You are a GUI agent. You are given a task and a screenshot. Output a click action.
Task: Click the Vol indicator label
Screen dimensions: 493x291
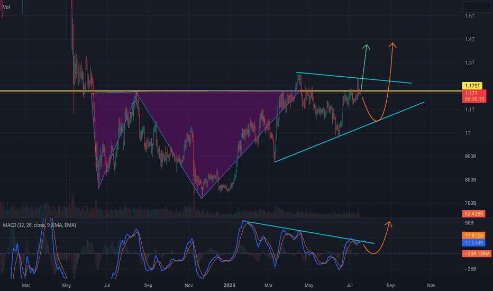(6, 7)
